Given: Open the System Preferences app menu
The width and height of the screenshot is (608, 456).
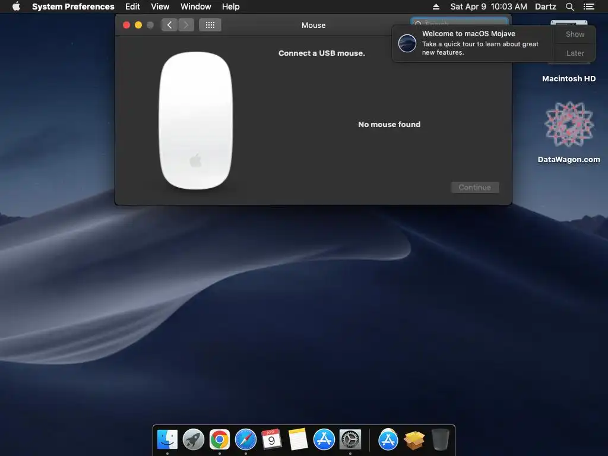Looking at the screenshot, I should pos(73,7).
